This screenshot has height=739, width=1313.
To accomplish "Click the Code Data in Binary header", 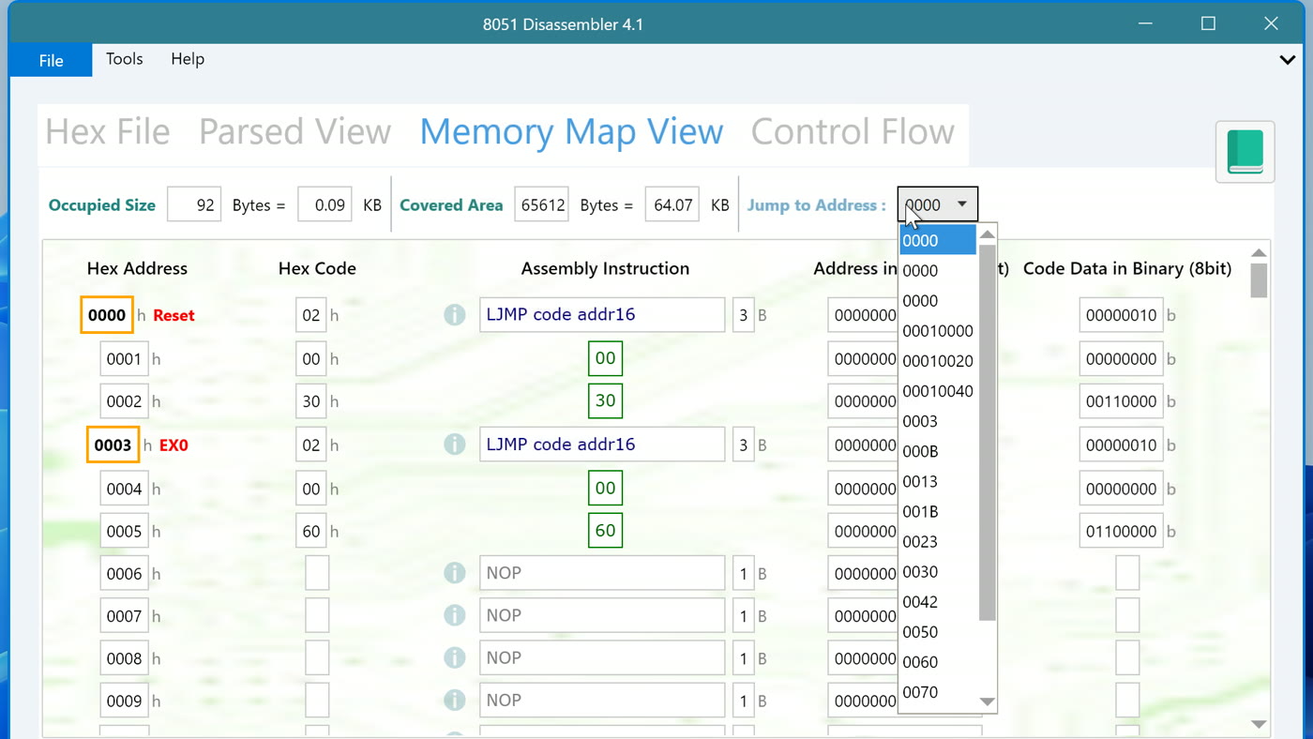I will click(1126, 268).
